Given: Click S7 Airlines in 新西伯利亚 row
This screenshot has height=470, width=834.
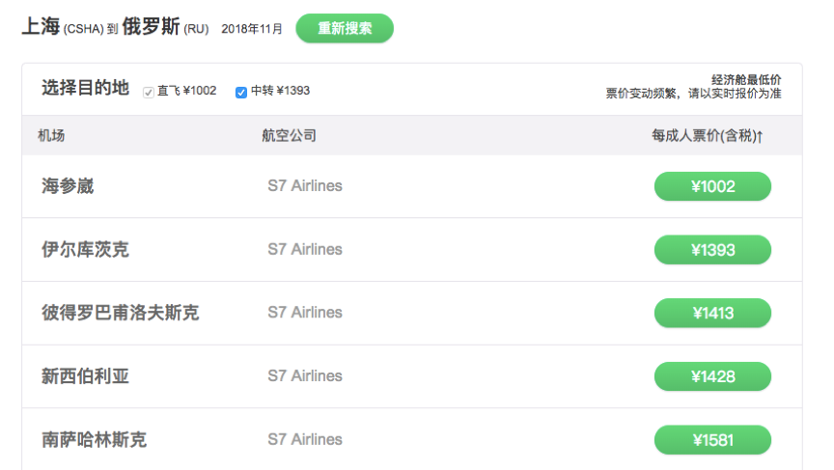Looking at the screenshot, I should (305, 375).
